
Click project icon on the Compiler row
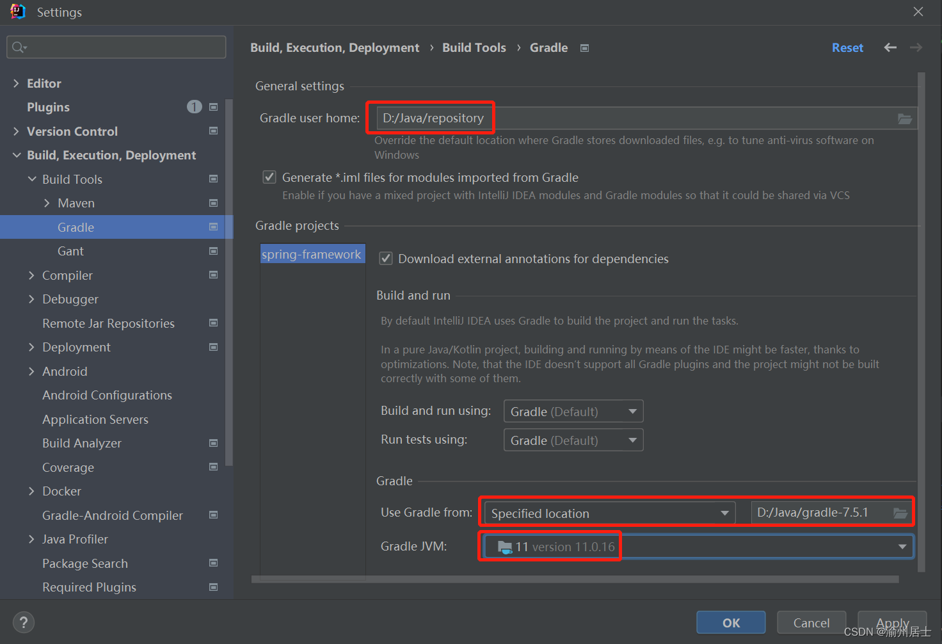pos(214,275)
